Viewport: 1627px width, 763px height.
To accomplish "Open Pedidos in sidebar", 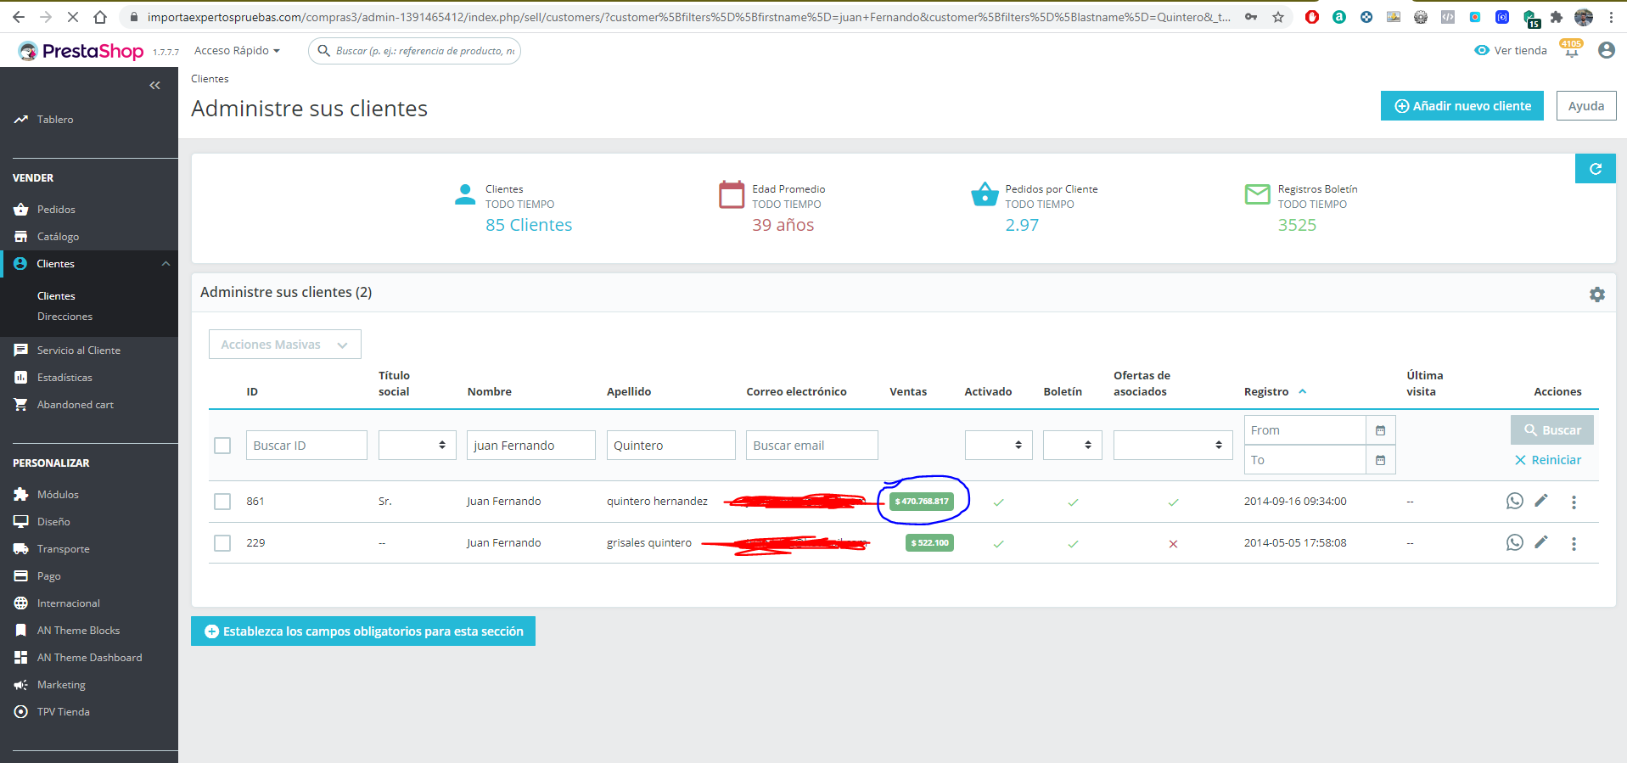I will (x=56, y=210).
